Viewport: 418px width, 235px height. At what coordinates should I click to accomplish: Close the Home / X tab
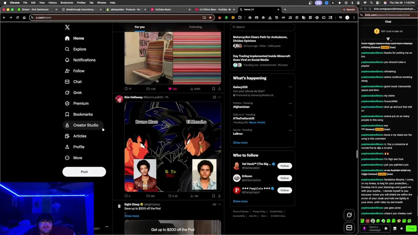tap(278, 9)
